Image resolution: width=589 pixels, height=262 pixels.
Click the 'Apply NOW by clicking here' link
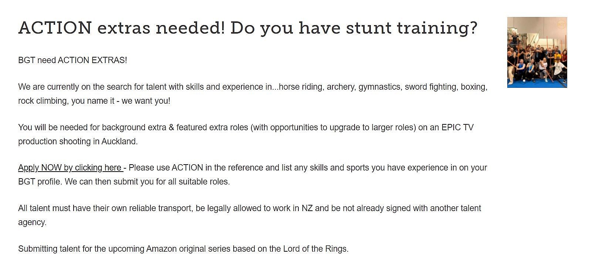[x=70, y=168]
